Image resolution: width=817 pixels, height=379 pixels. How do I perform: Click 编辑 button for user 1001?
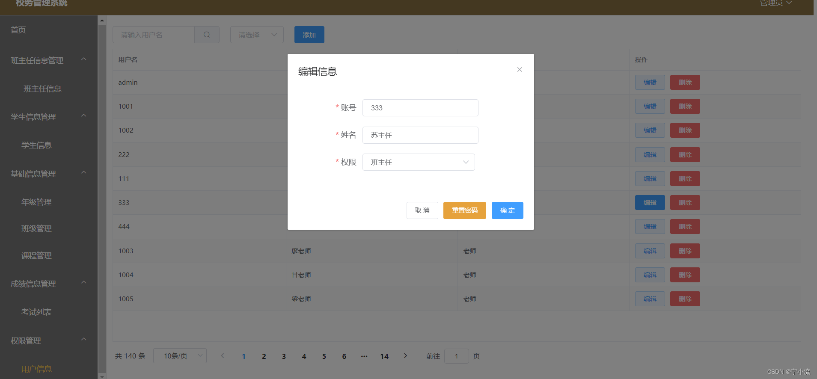[650, 107]
